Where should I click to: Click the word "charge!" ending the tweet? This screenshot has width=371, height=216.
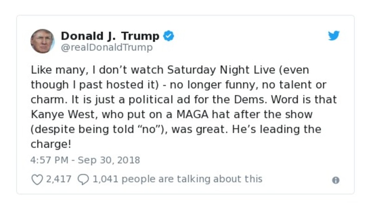(x=51, y=144)
